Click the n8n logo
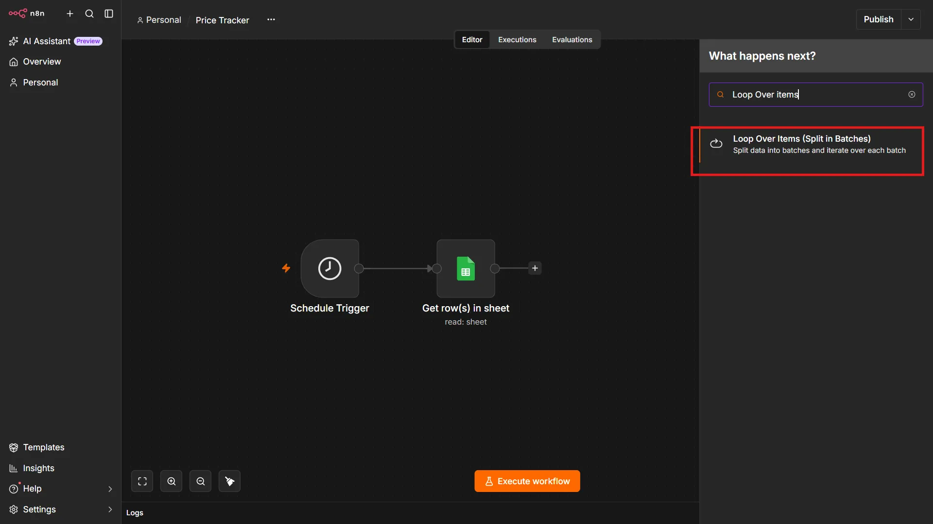The height and width of the screenshot is (524, 933). click(x=27, y=14)
